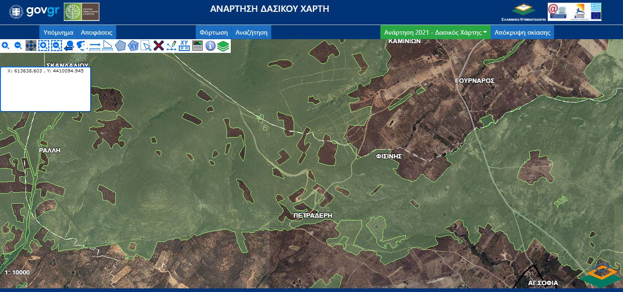The image size is (623, 292).
Task: Open the info identify tool
Action: point(210,46)
